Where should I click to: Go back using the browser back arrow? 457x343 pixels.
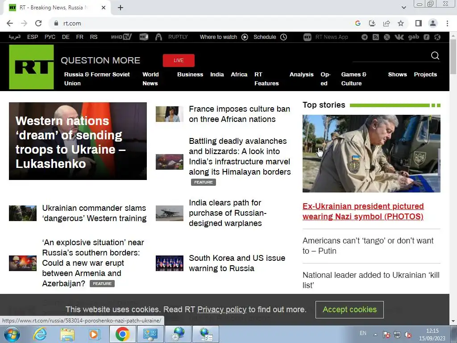coord(10,23)
